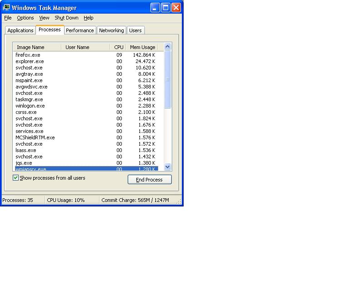Select svchost.exe using 2.488 K

(x=86, y=93)
